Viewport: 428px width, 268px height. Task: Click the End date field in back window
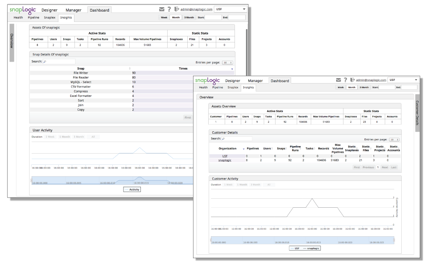(x=237, y=17)
